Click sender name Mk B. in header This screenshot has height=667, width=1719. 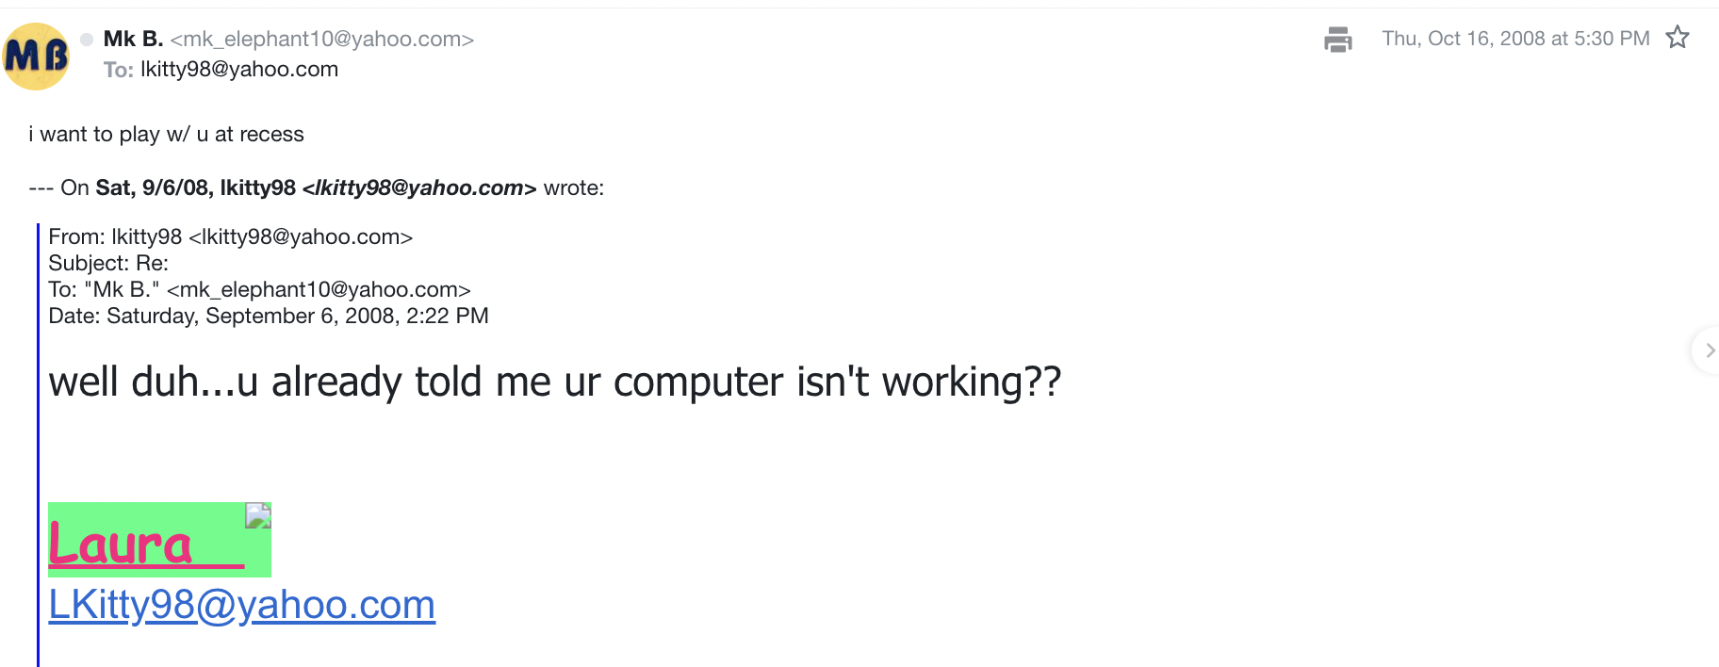click(133, 39)
